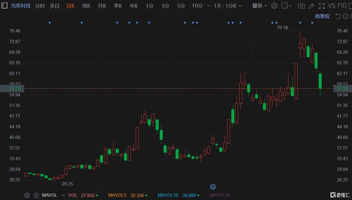352x200 pixels.
Task: Enter fullscreen chart mode
Action: (x=322, y=6)
